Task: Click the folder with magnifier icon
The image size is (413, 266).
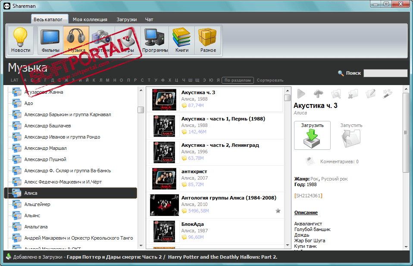Action: [336, 93]
